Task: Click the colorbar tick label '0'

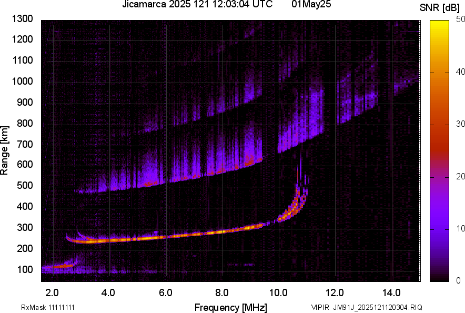Action: coord(458,280)
